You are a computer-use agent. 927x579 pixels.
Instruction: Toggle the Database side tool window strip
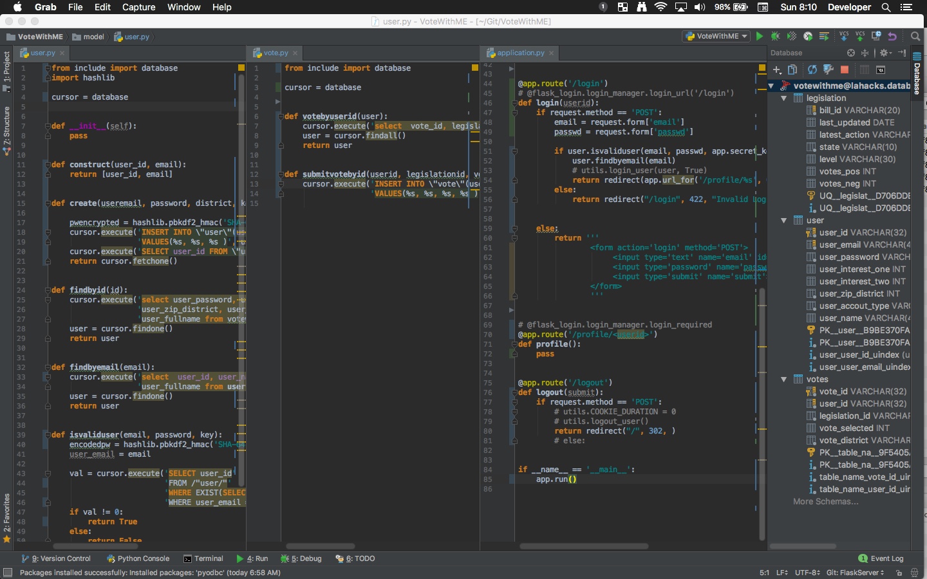click(917, 74)
